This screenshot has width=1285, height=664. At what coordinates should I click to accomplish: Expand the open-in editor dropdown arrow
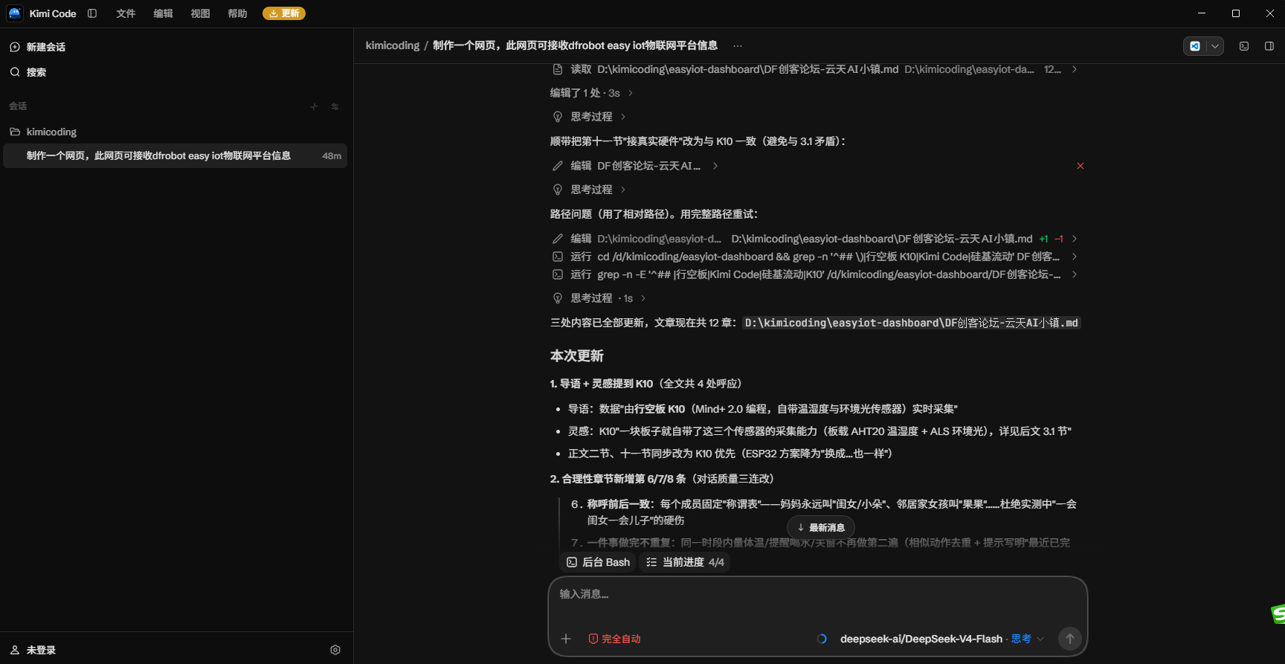(1215, 46)
